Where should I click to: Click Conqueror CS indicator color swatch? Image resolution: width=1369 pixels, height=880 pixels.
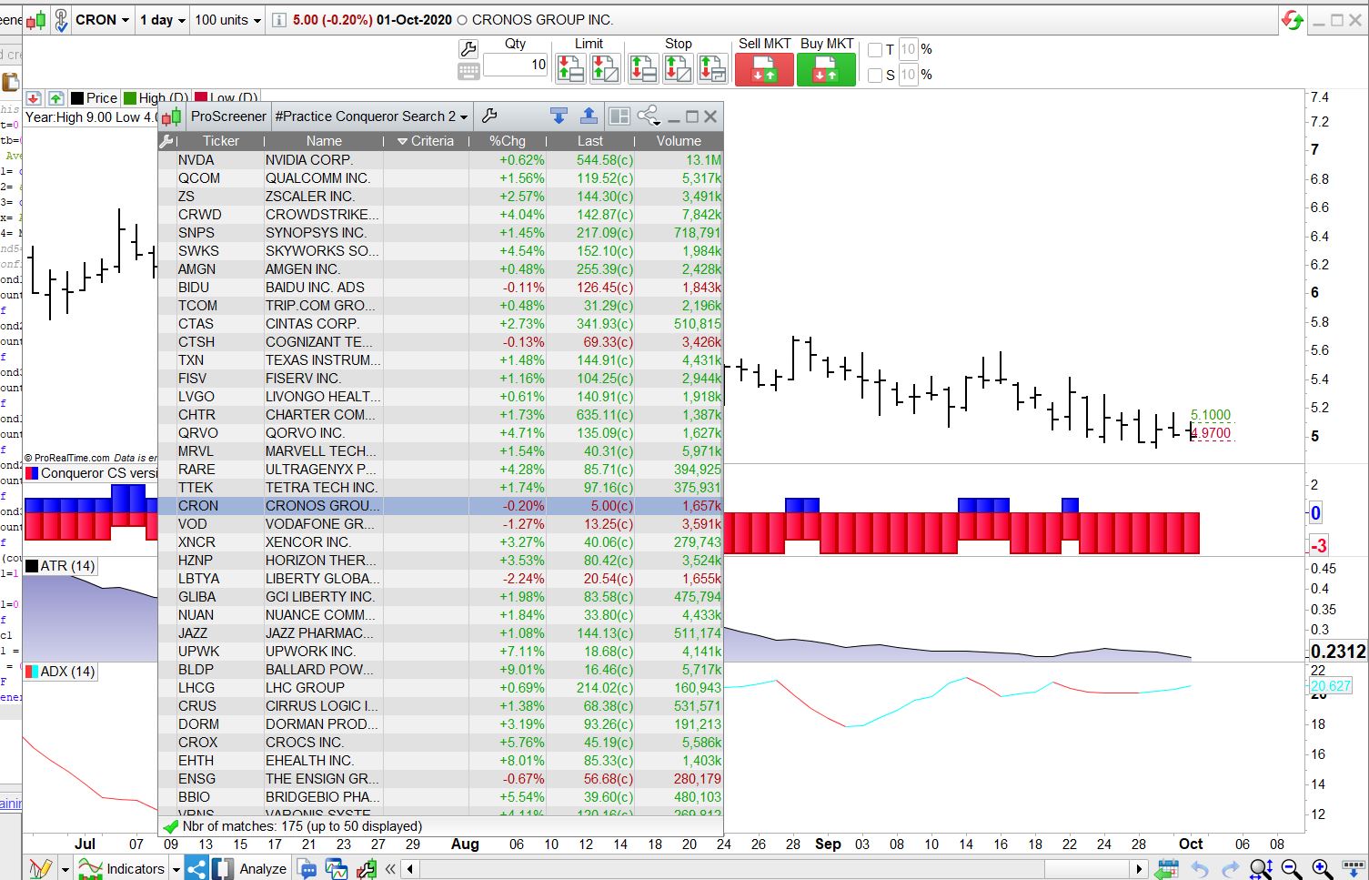pos(32,473)
